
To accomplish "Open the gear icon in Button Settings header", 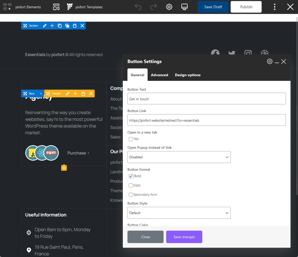I will (269, 61).
